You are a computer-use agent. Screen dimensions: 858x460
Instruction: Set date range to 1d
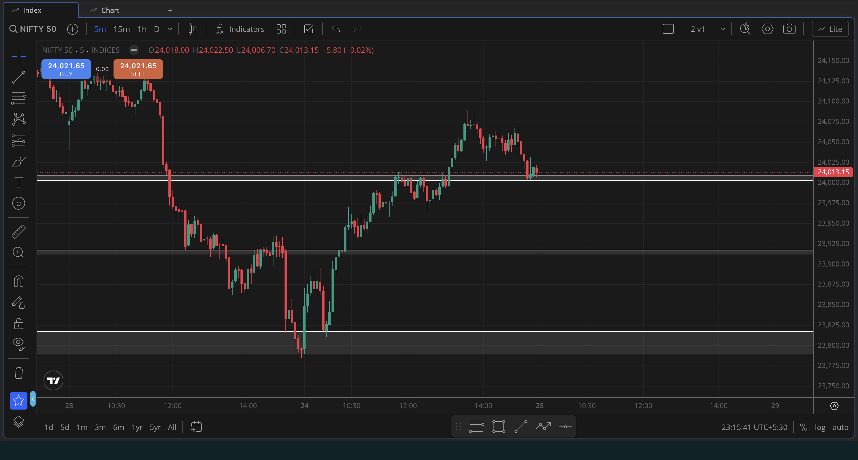click(49, 427)
